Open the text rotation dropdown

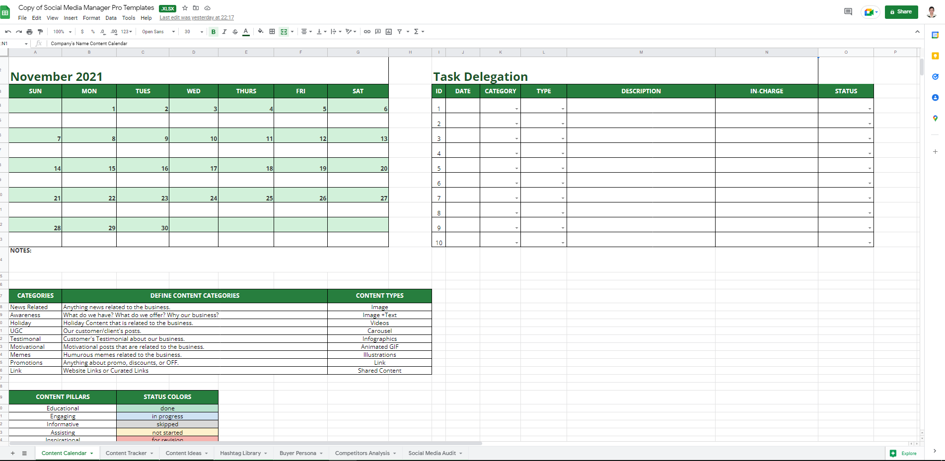pyautogui.click(x=351, y=32)
